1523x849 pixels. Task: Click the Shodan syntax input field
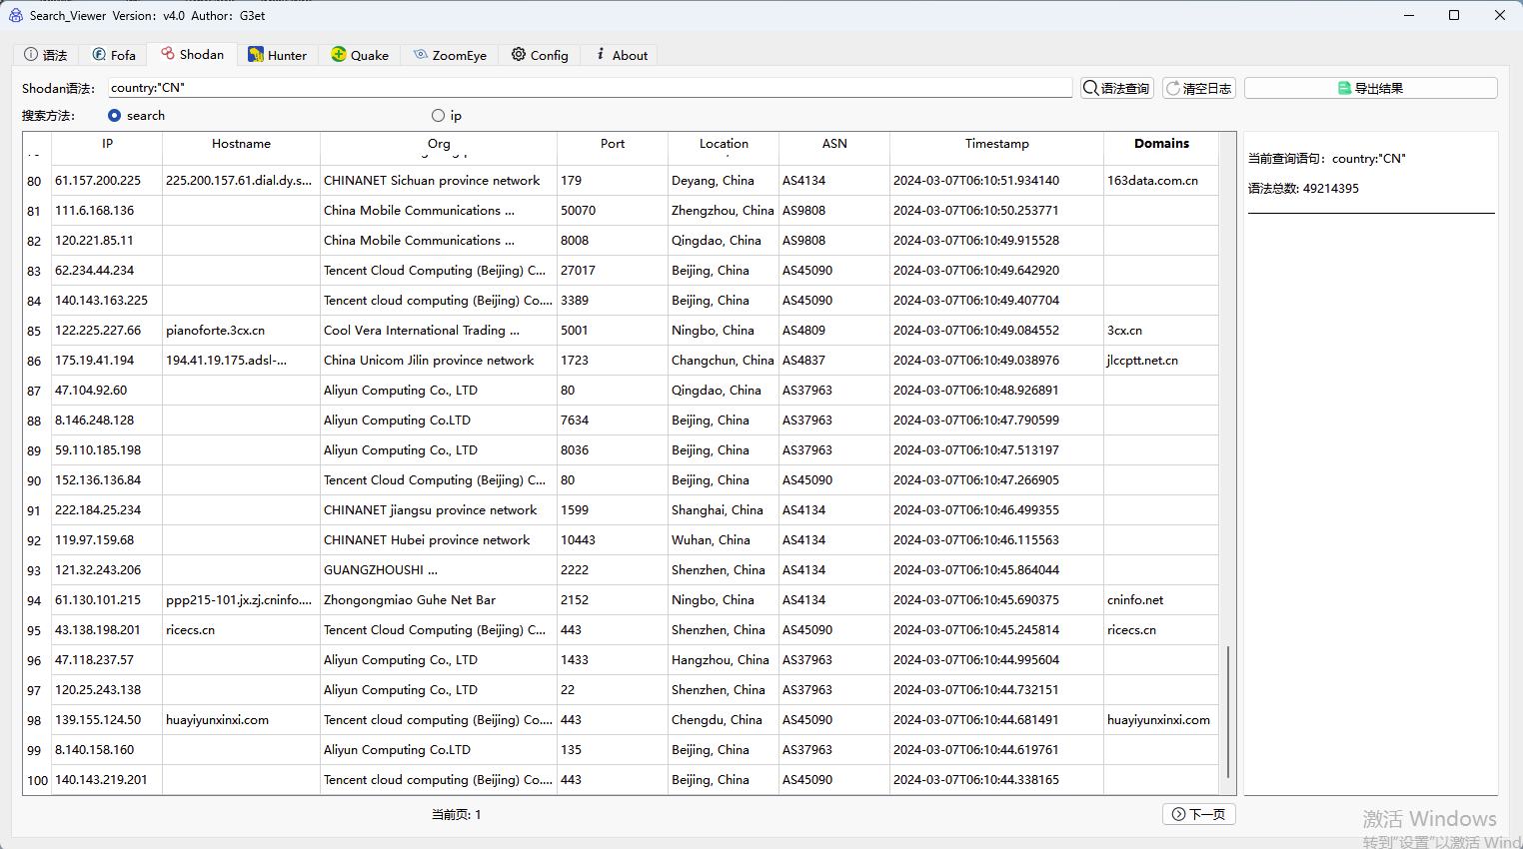point(590,88)
